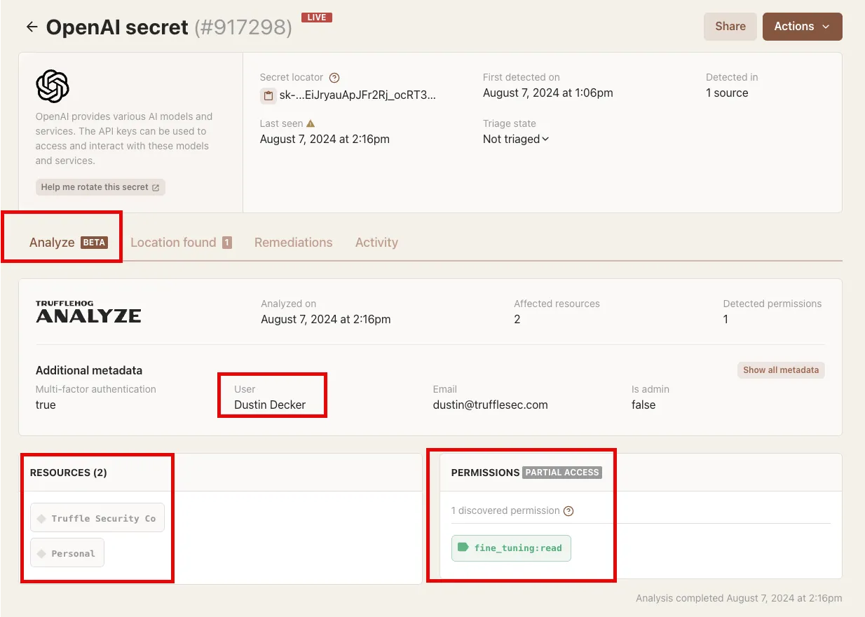The width and height of the screenshot is (865, 617).
Task: Click the diamond icon on Truffle Security Co
Action: 41,519
